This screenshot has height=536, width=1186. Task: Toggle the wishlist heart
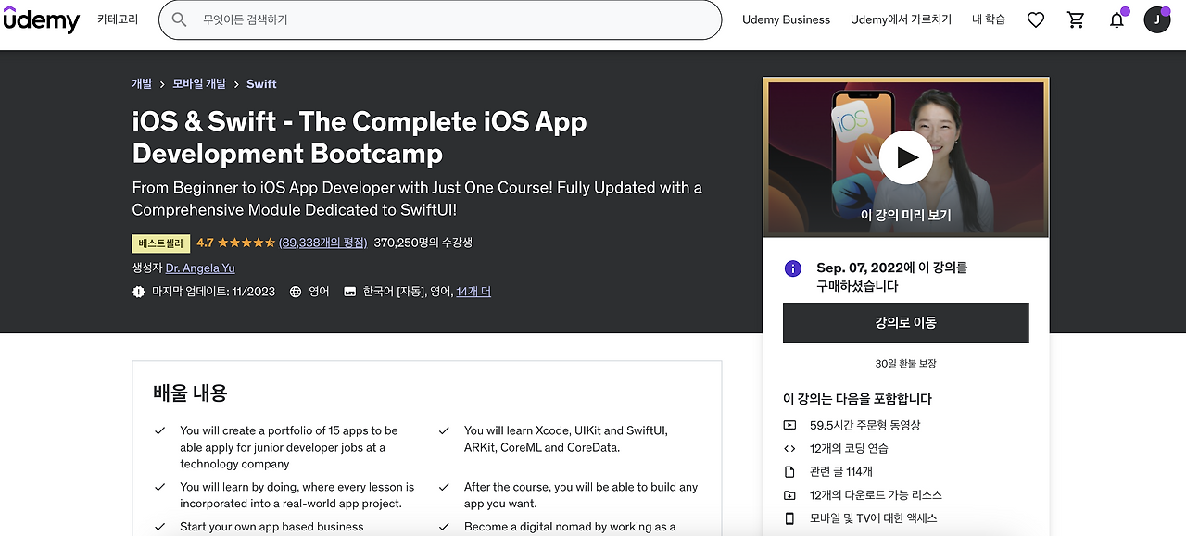(x=1035, y=19)
